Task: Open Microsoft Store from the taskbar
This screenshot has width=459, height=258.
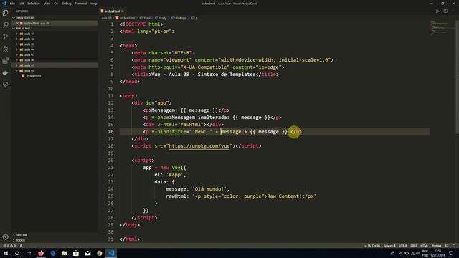Action: click(76, 253)
